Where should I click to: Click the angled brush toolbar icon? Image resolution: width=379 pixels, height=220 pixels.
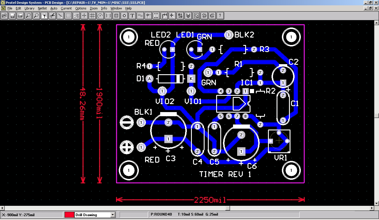click(x=60, y=16)
